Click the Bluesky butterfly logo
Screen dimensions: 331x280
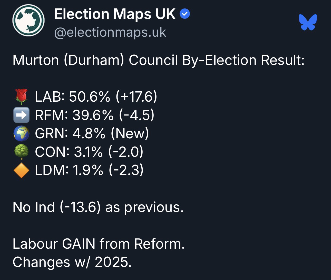click(x=308, y=22)
